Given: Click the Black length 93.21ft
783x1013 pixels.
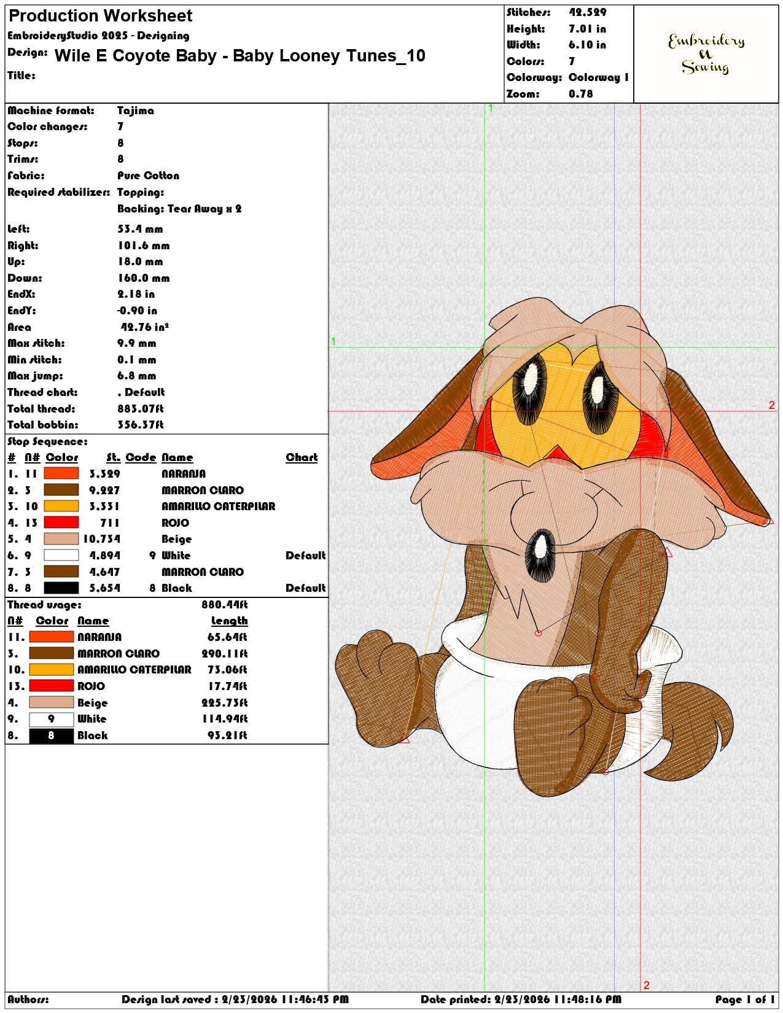Looking at the screenshot, I should point(228,735).
